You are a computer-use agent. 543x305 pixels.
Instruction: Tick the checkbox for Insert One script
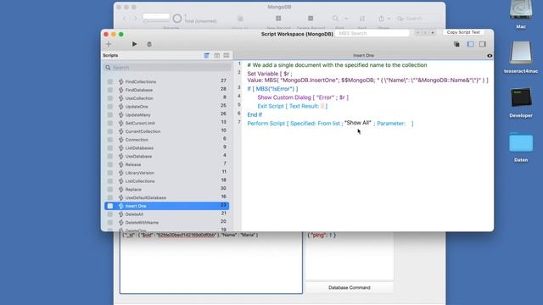tap(110, 206)
